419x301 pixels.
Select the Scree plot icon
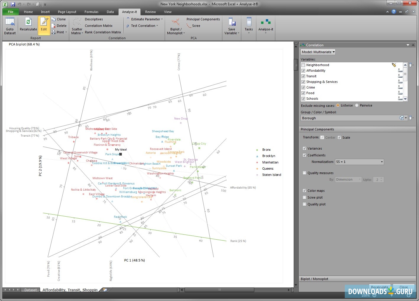[x=305, y=197]
